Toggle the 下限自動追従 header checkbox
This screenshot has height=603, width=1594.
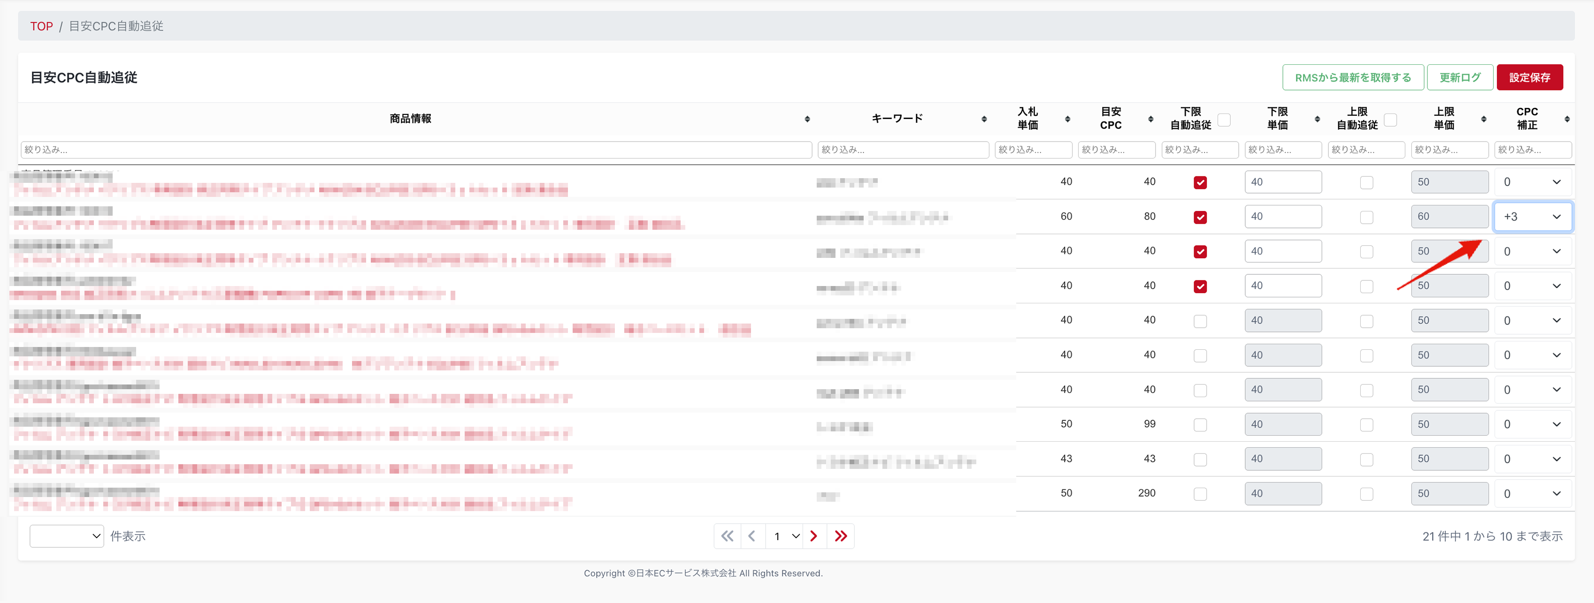click(1223, 120)
